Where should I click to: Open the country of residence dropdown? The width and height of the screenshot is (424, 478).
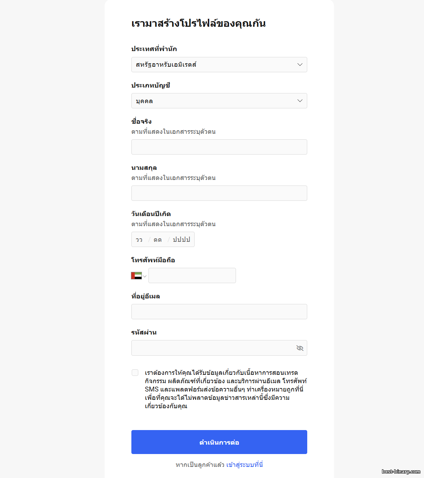(x=219, y=65)
